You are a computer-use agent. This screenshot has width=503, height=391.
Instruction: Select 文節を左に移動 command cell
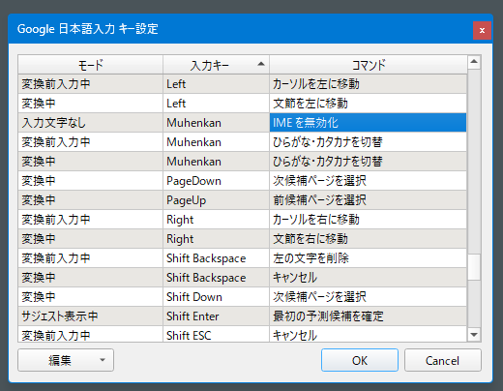pyautogui.click(x=368, y=104)
